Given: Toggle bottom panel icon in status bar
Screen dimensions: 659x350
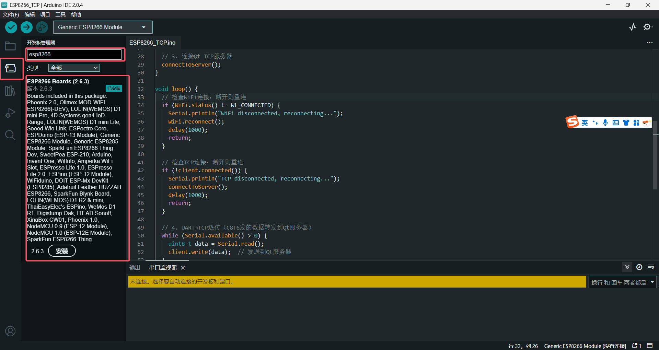Looking at the screenshot, I should 650,346.
